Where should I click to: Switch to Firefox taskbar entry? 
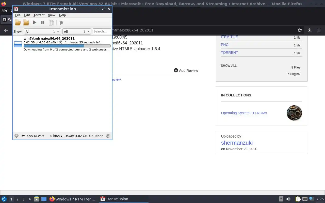pos(73,199)
